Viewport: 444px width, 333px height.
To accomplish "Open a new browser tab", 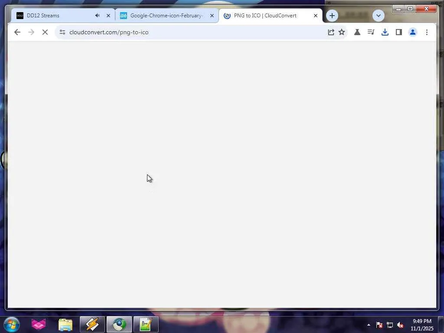I will pos(332,16).
